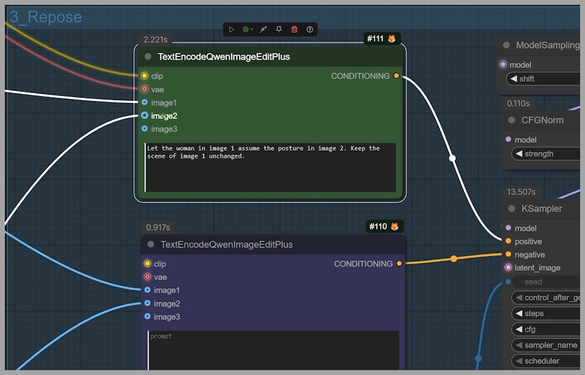Open control_after_generate dropdown in KSampler
The image size is (585, 375).
point(549,297)
